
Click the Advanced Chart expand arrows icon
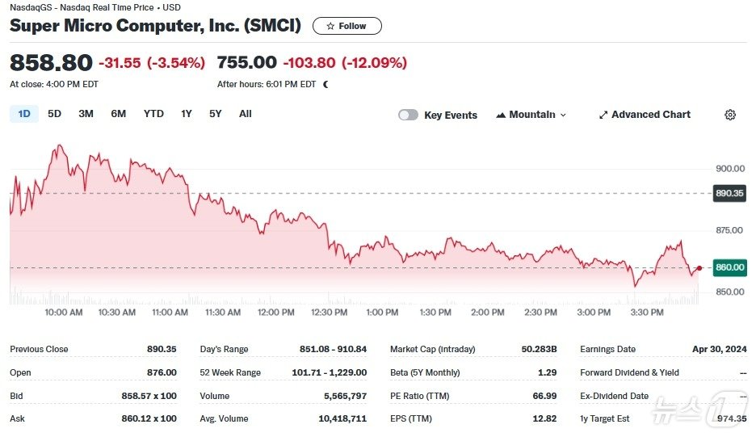pyautogui.click(x=603, y=115)
